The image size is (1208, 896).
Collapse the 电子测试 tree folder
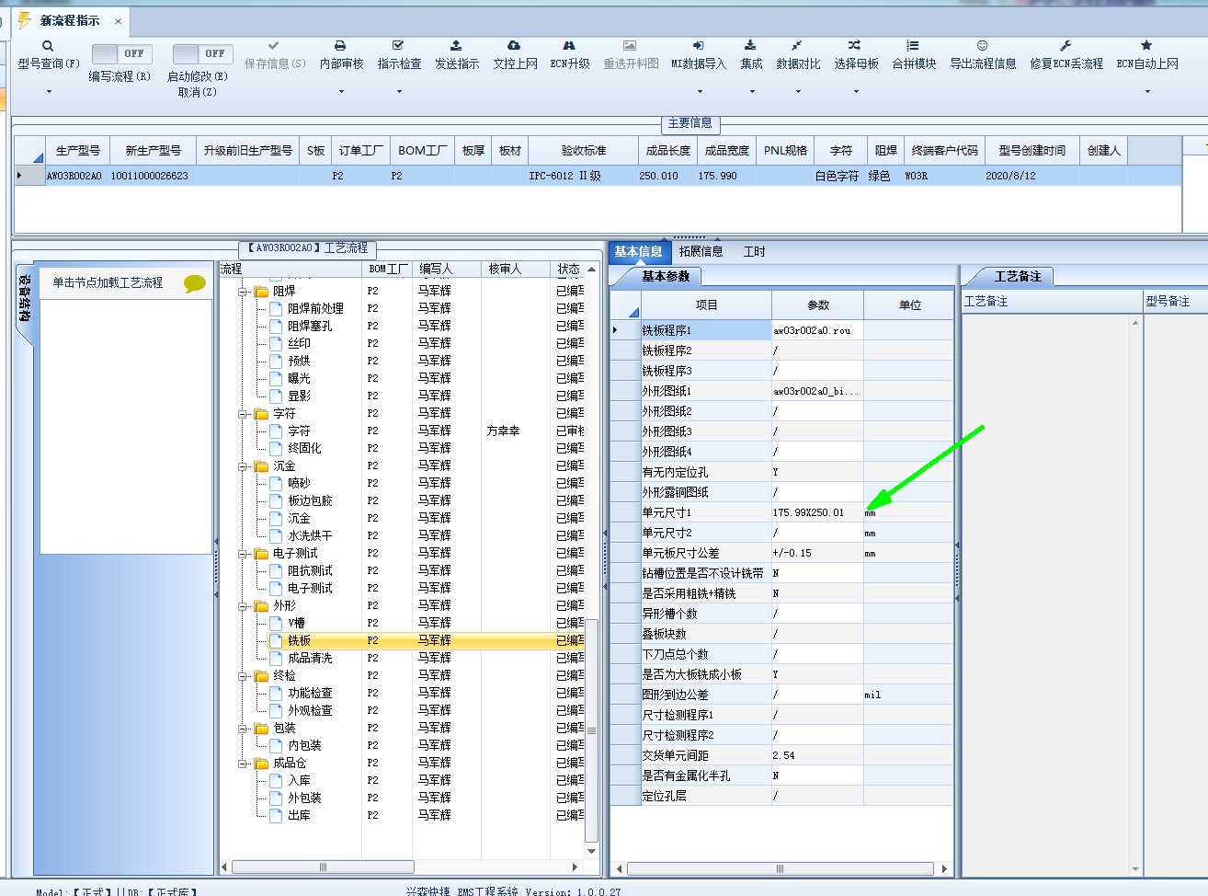click(244, 554)
